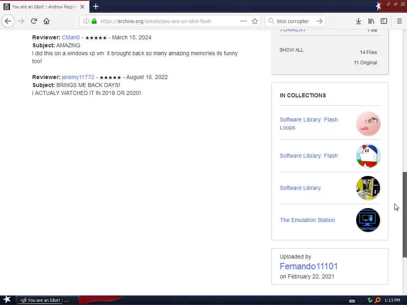Screen dimensions: 407x305
Task: Click the green secure connection padlock
Action: tap(94, 21)
